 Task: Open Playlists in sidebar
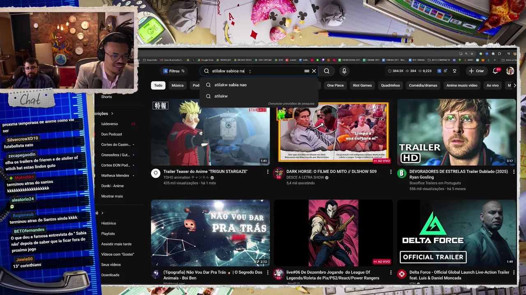[108, 234]
